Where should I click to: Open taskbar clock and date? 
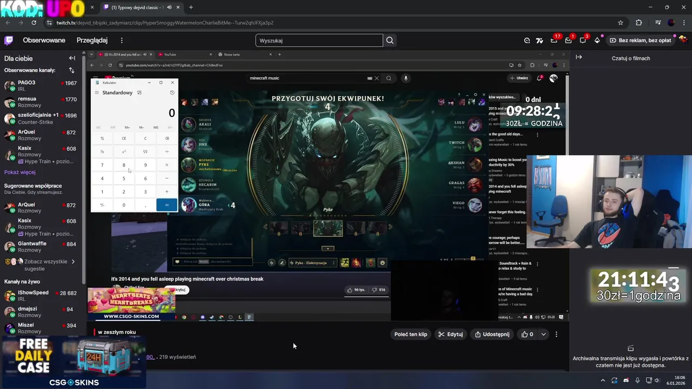[x=676, y=380]
